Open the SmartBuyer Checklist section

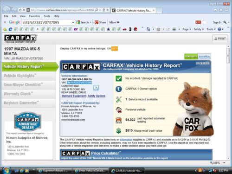click(x=29, y=84)
